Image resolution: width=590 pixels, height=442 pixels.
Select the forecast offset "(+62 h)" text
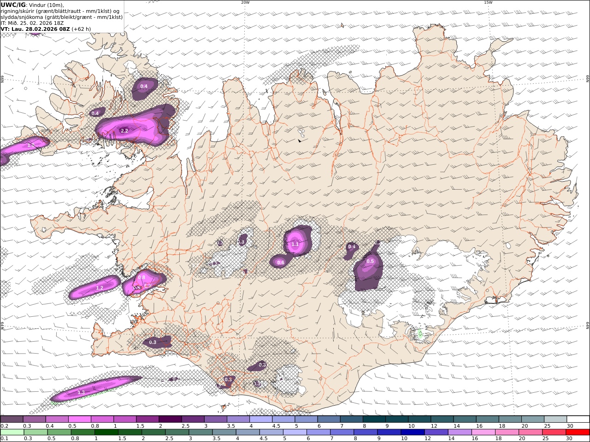tap(81, 29)
